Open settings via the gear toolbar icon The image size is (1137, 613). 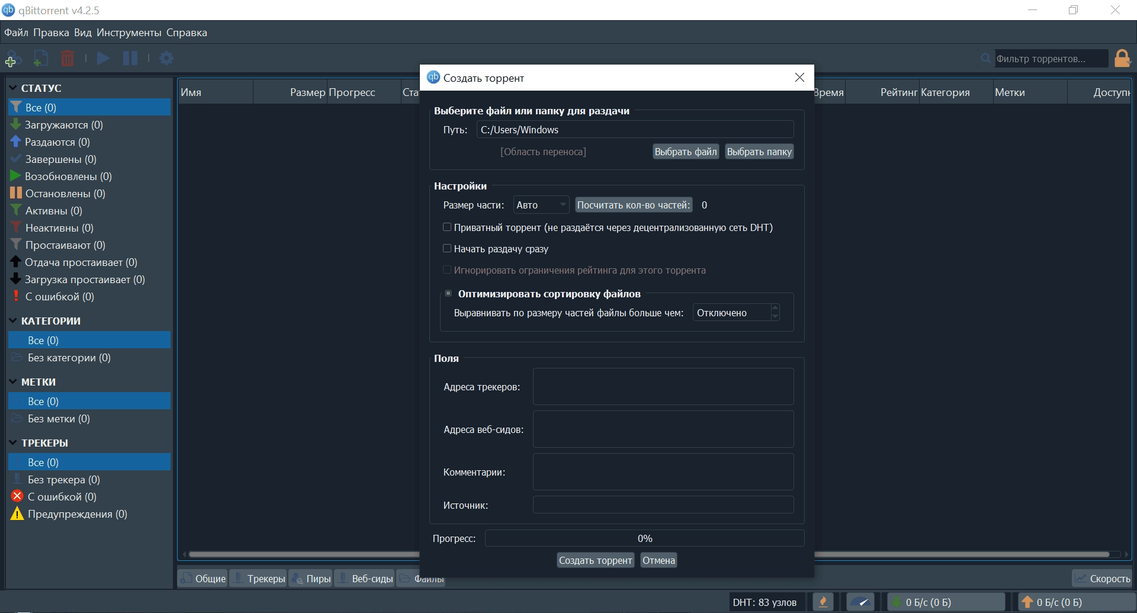[166, 58]
